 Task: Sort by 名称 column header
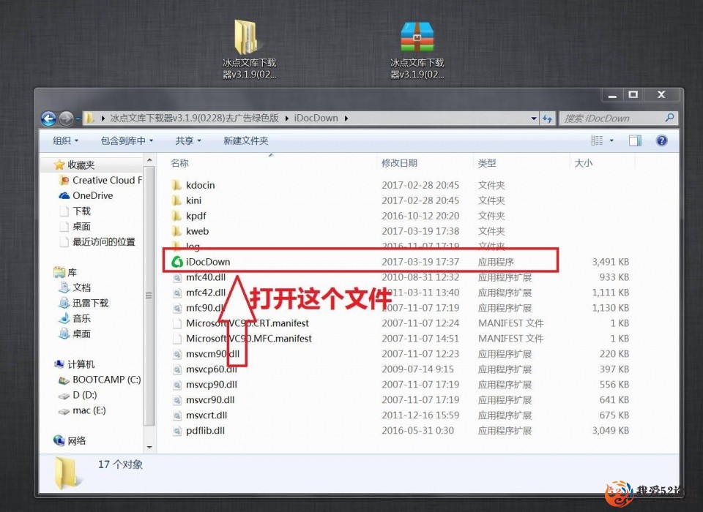179,163
